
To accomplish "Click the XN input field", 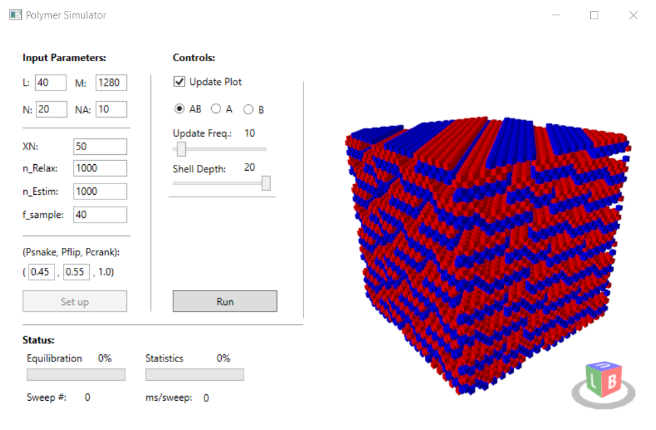I will point(100,146).
